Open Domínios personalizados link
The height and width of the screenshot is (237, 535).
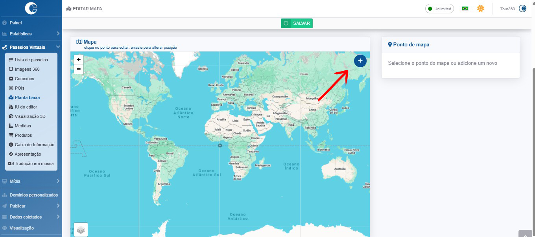(x=33, y=195)
